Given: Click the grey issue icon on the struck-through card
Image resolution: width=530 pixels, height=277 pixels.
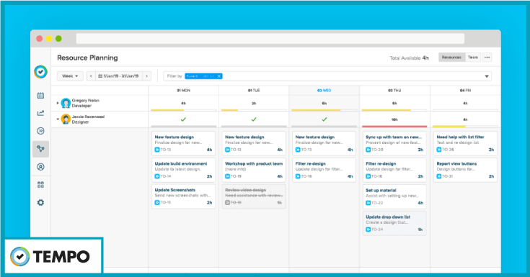Looking at the screenshot, I should [227, 202].
